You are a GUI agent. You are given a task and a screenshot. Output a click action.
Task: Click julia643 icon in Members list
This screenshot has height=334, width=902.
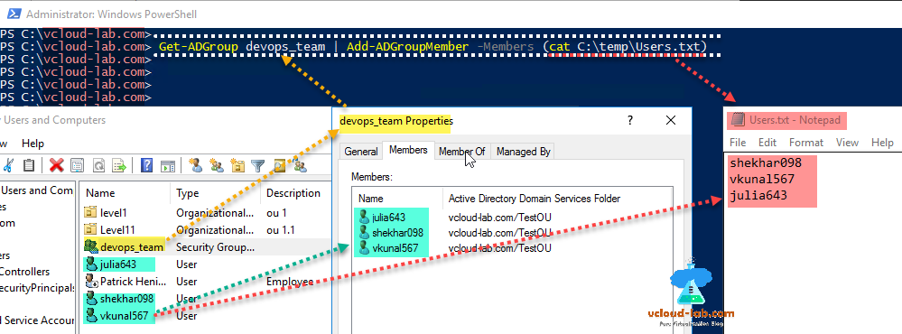click(x=364, y=217)
